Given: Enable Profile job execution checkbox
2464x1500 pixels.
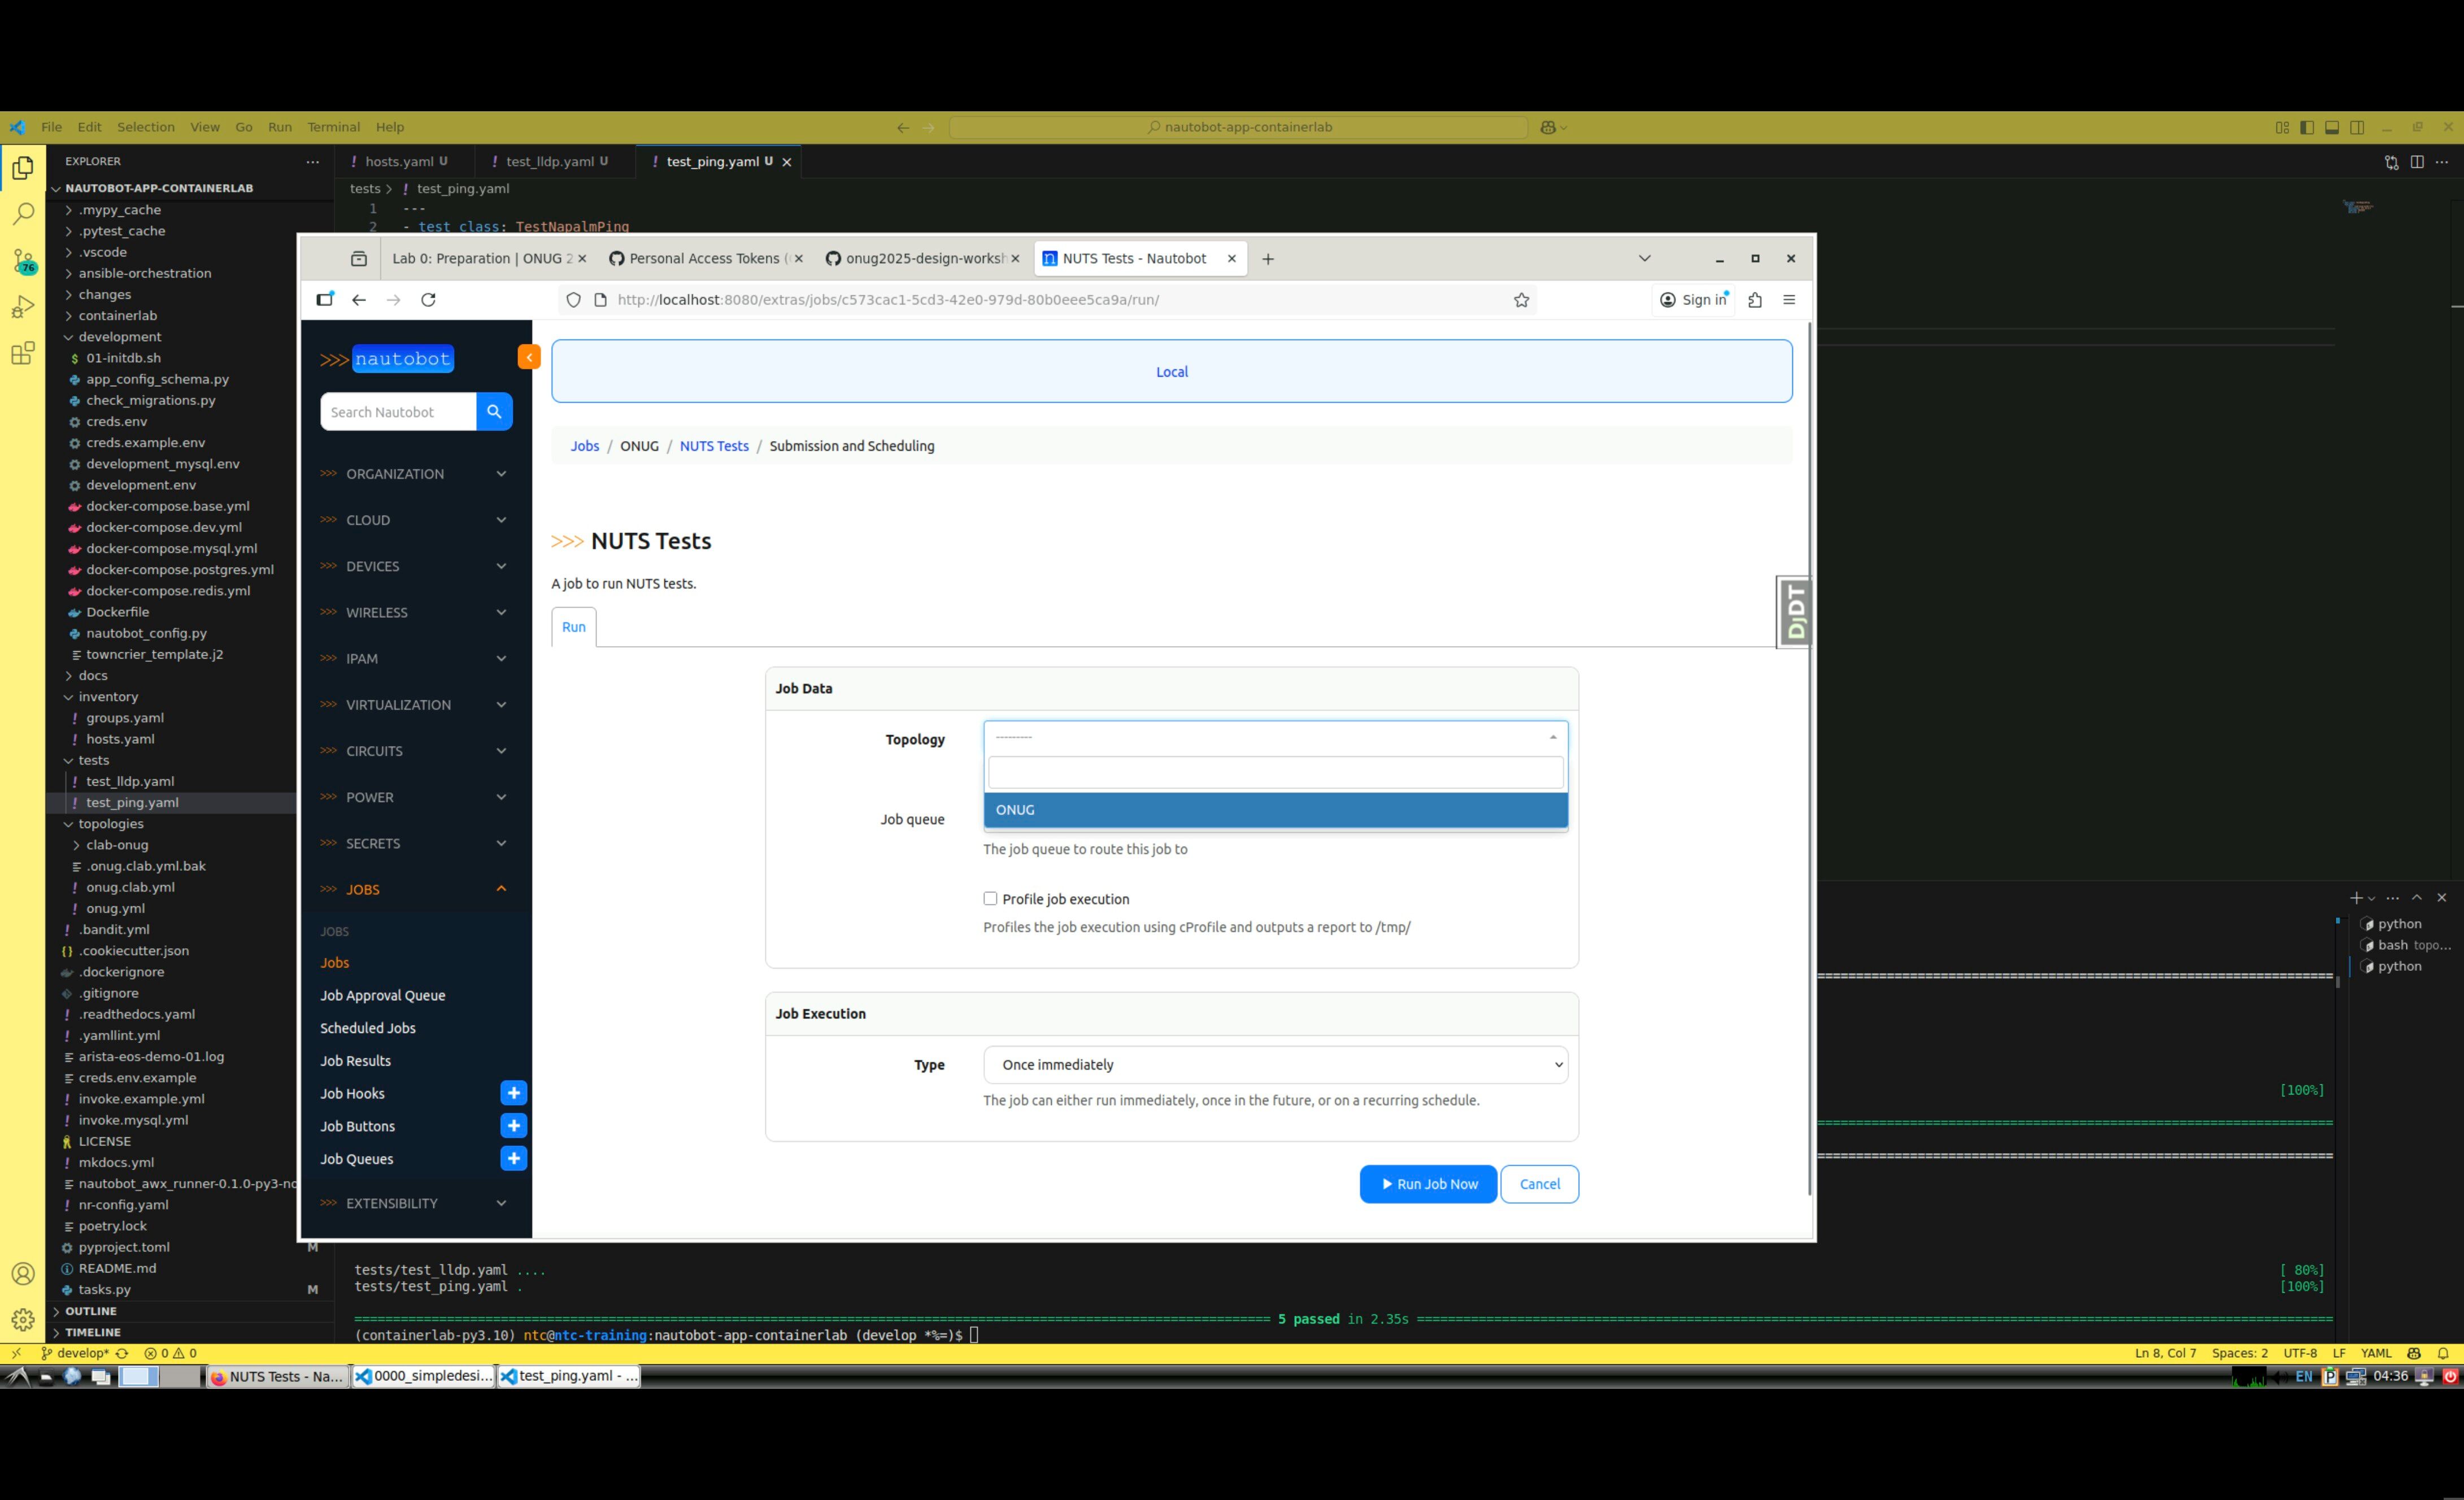Looking at the screenshot, I should point(990,898).
